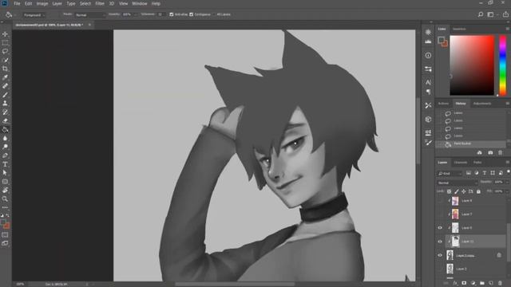Open the Character panel icon
Image resolution: width=511 pixels, height=287 pixels.
[428, 82]
